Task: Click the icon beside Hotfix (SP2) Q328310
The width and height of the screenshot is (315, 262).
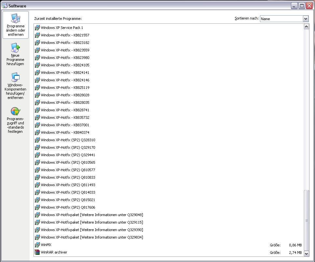Action: point(37,140)
